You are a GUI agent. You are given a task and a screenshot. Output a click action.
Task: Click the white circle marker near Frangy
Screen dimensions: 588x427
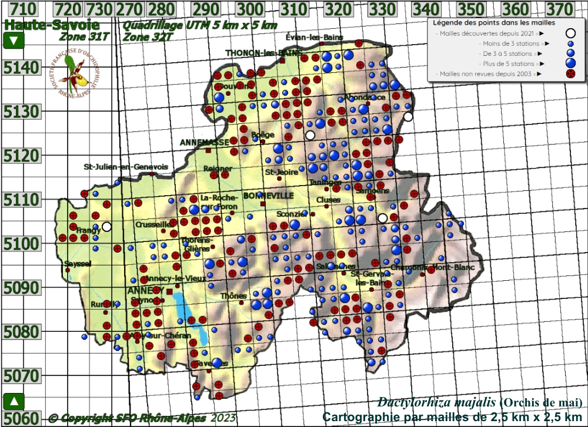(x=106, y=227)
